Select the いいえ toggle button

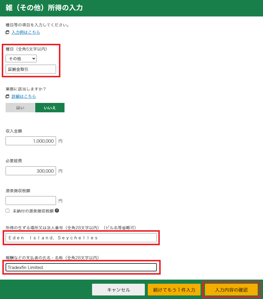click(x=50, y=108)
